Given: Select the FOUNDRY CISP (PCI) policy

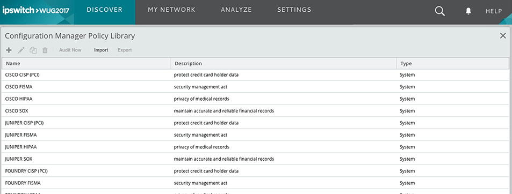Looking at the screenshot, I should click(x=255, y=171).
